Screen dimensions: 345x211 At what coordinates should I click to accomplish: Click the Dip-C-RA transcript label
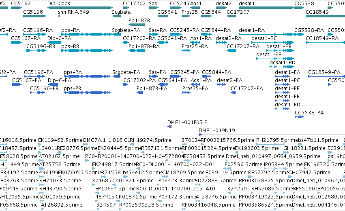point(60,38)
